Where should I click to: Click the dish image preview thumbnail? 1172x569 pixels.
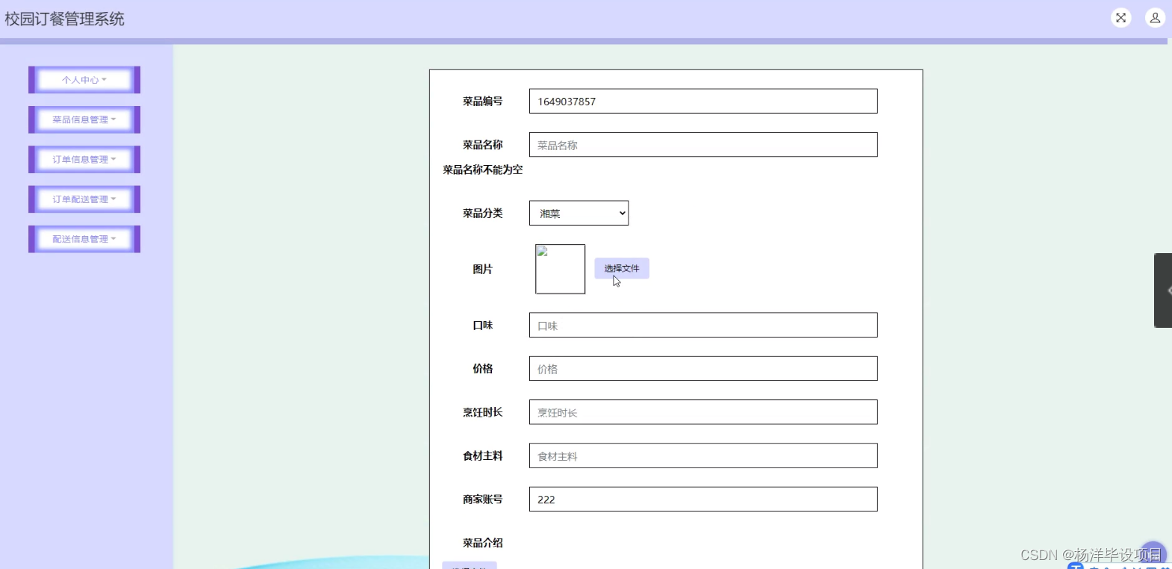click(x=560, y=269)
